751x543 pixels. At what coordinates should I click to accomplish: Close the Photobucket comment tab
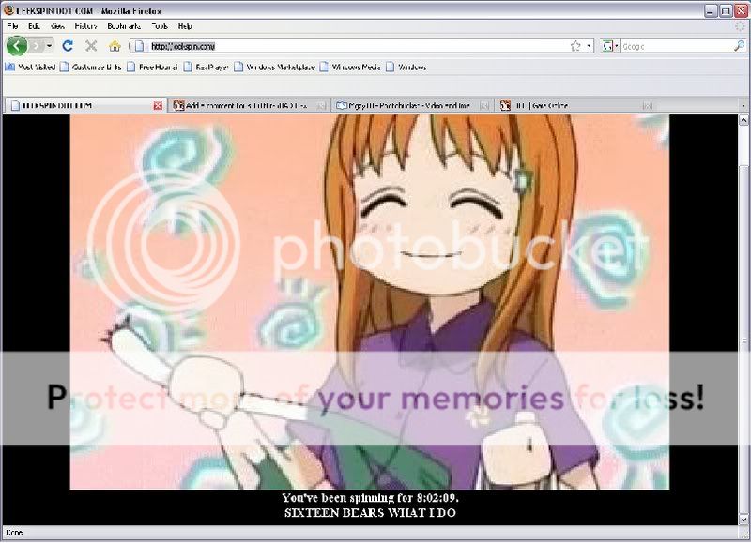pos(321,105)
